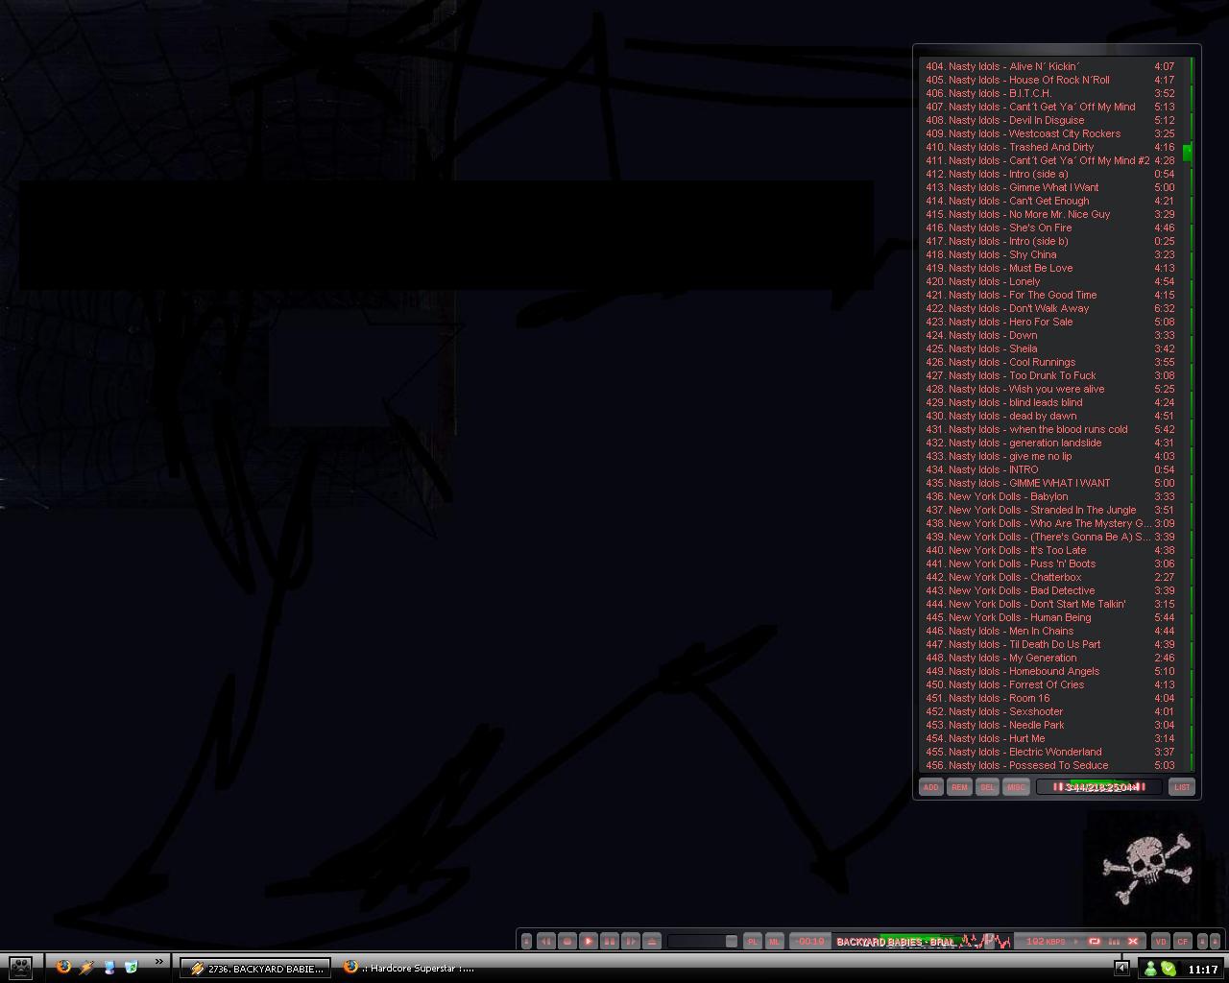Click the small button at left end of player bar
The image size is (1229, 983).
coord(526,942)
